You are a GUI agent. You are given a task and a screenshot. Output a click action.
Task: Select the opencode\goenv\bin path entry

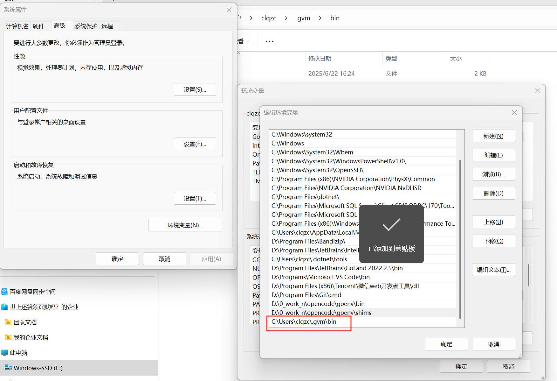click(363, 304)
